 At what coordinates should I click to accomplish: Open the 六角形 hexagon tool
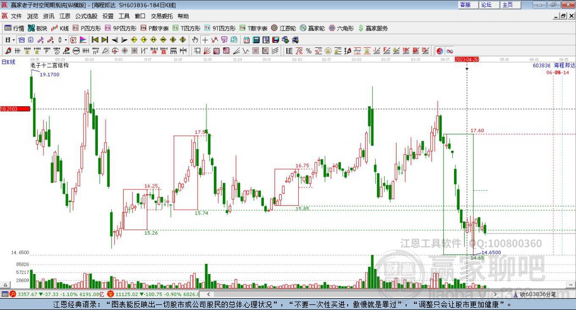(341, 28)
